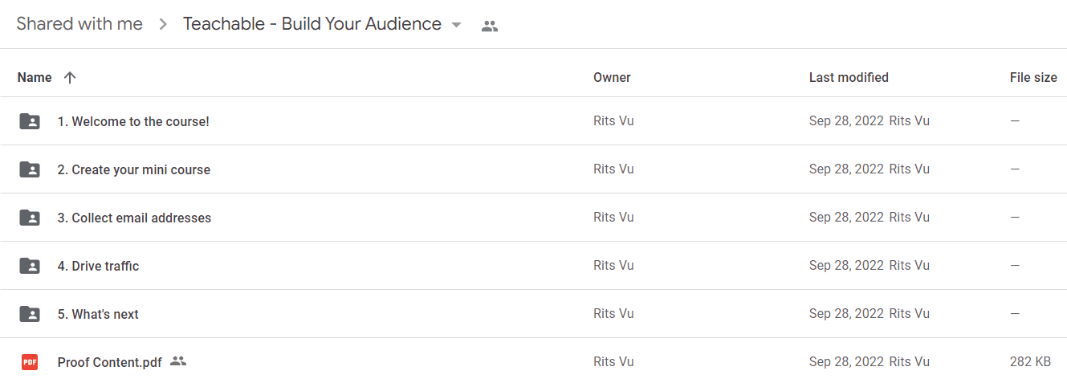Click the shared people icon next to folder title
Screen dimensions: 1067x383
point(490,26)
